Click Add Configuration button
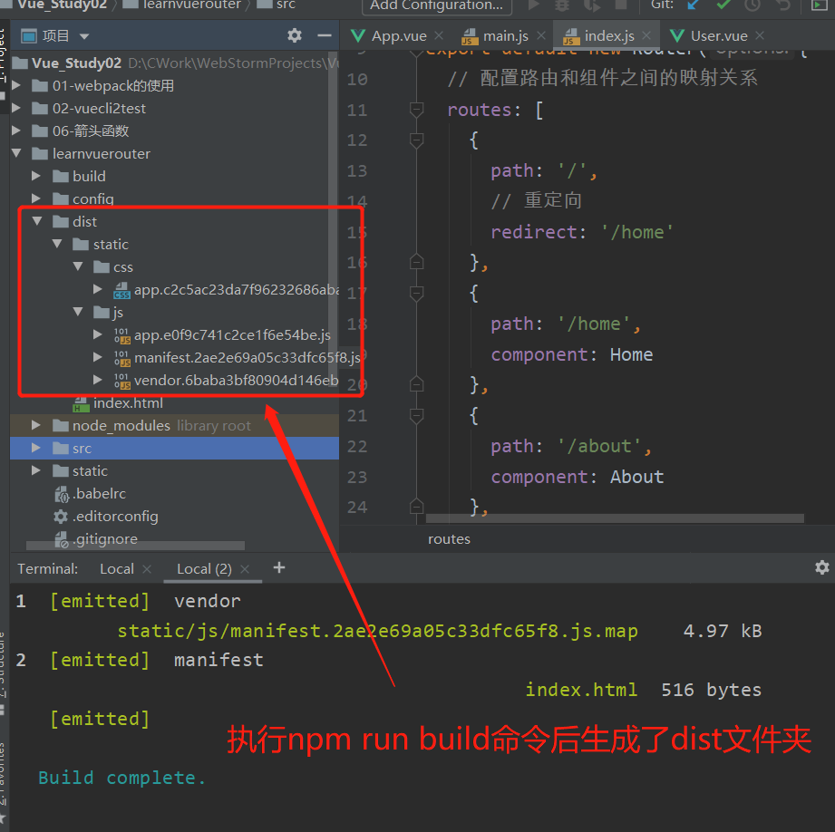The image size is (835, 832). click(437, 5)
